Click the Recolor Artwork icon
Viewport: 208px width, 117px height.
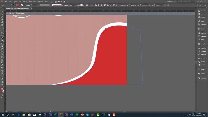coord(87,5)
